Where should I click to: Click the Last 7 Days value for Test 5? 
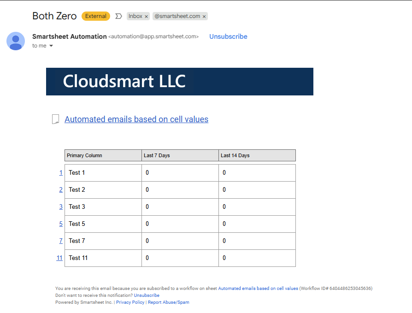click(x=180, y=224)
